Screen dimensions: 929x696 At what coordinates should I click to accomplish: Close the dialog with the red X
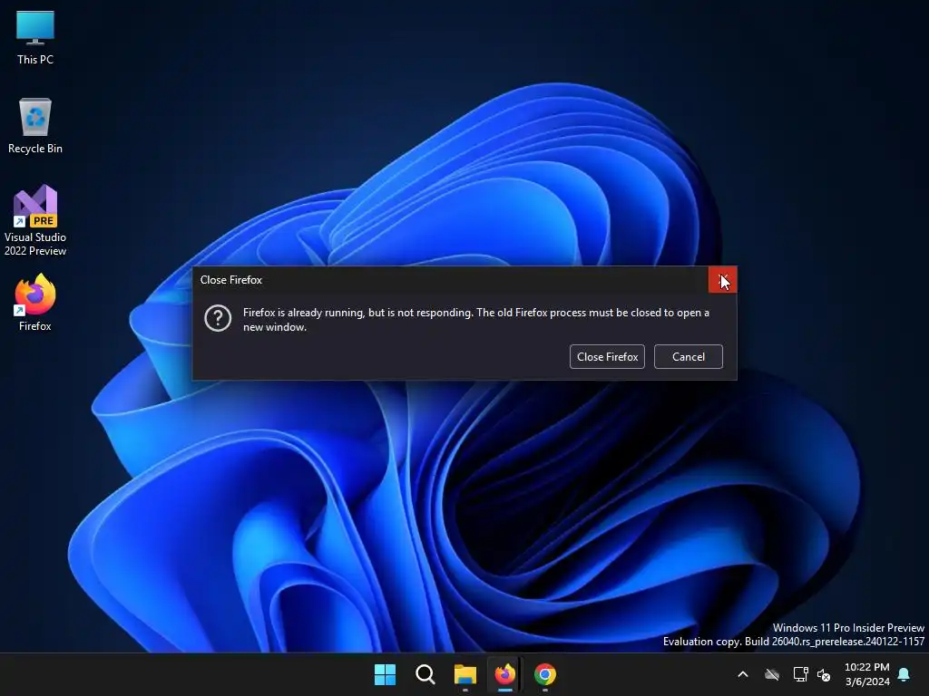point(723,280)
